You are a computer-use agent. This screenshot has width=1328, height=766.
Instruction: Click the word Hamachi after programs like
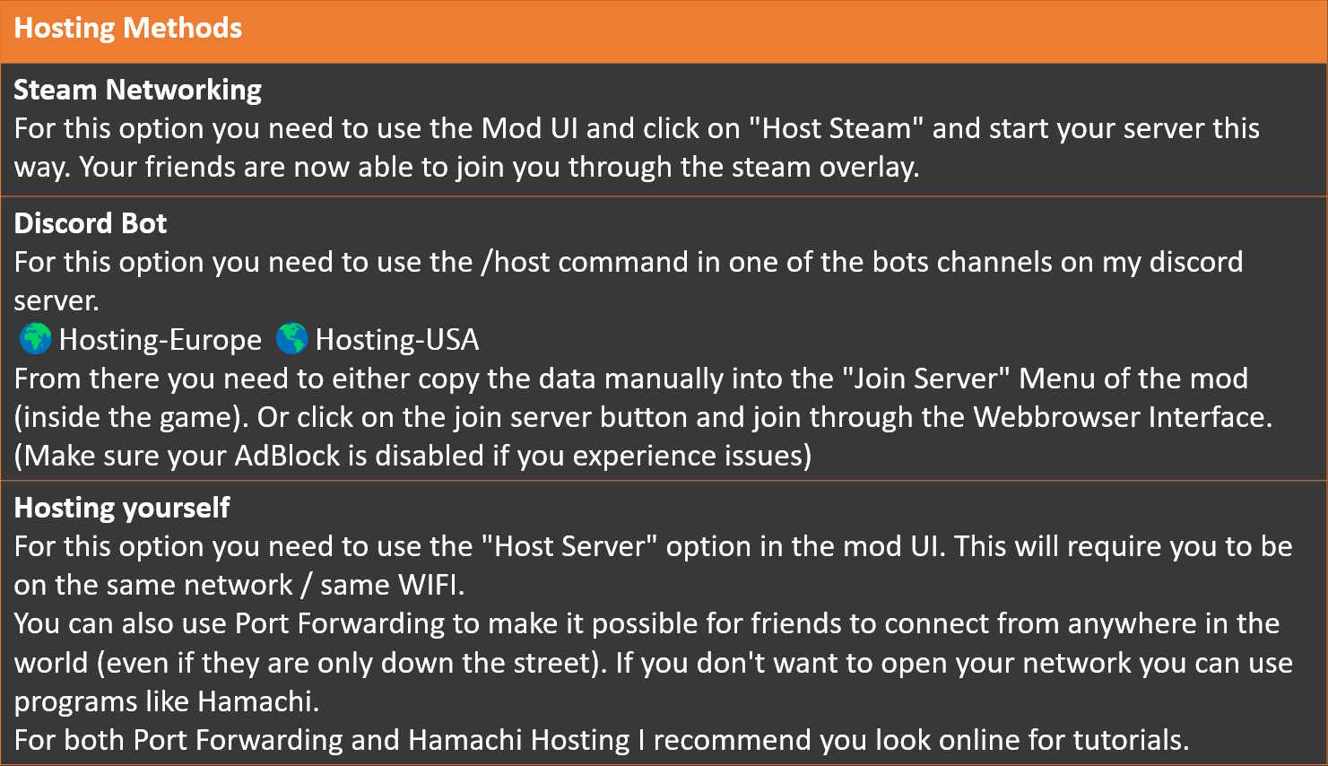[257, 701]
